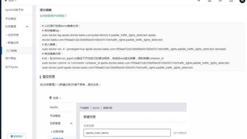Click the 提交任务 section heading
This screenshot has height=139, width=247.
[49, 77]
